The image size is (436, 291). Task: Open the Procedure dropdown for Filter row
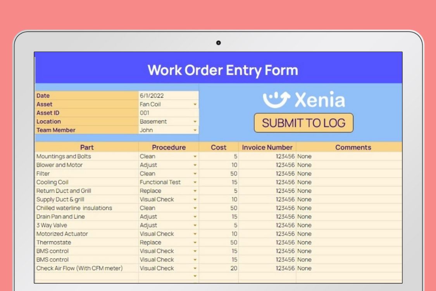(x=195, y=173)
